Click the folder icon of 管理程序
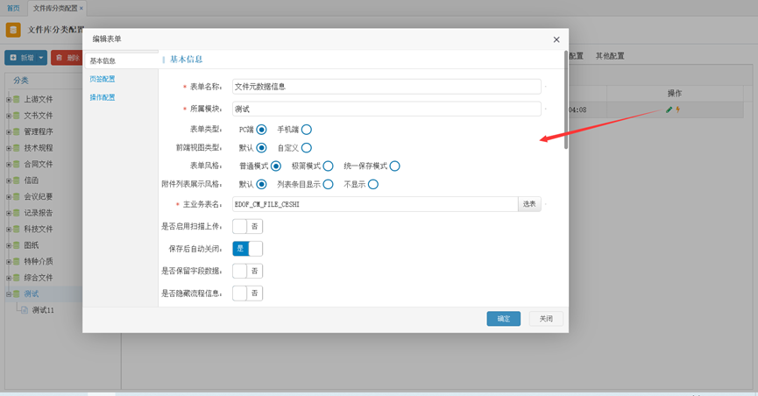This screenshot has height=396, width=758. (17, 131)
